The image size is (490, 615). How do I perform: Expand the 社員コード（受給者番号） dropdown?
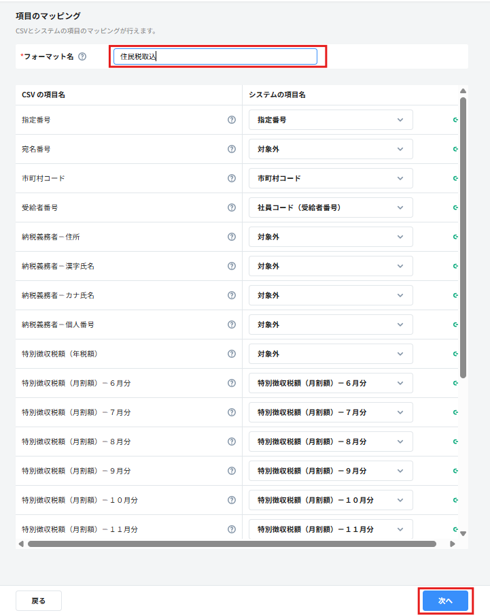pos(330,207)
